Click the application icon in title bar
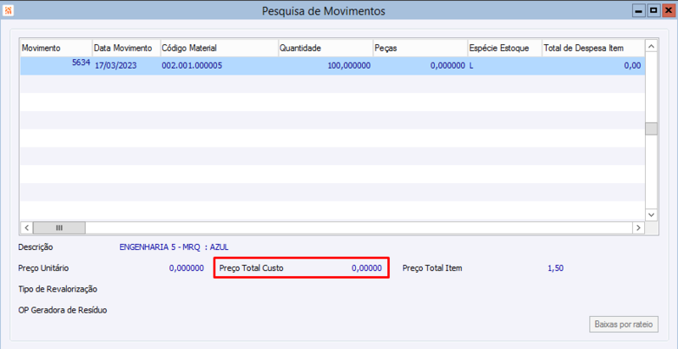Image resolution: width=678 pixels, height=349 pixels. click(x=8, y=10)
